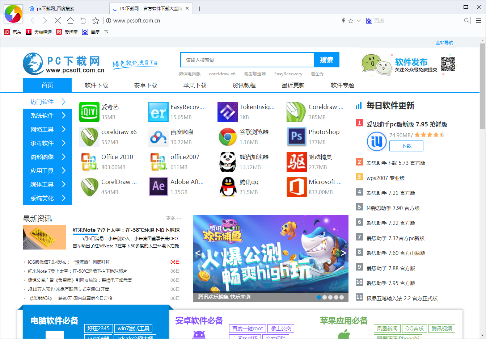Click the 4.5-star rating for 爱思助手
This screenshot has height=339, width=486.
[x=430, y=135]
